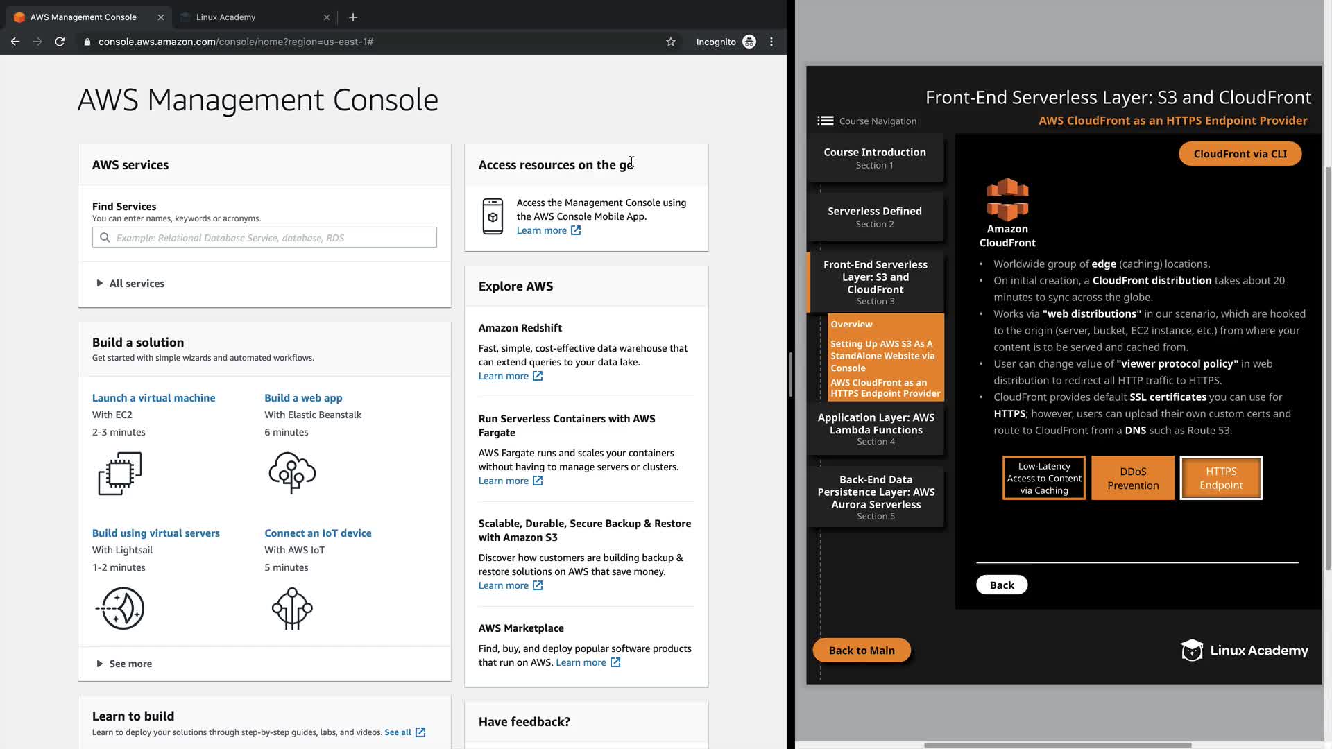Image resolution: width=1332 pixels, height=749 pixels.
Task: Click the CloudFront via CLI button
Action: [1240, 154]
